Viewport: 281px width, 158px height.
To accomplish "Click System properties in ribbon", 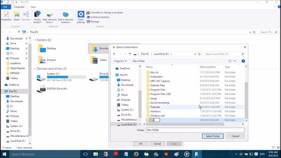I will click(x=98, y=17).
